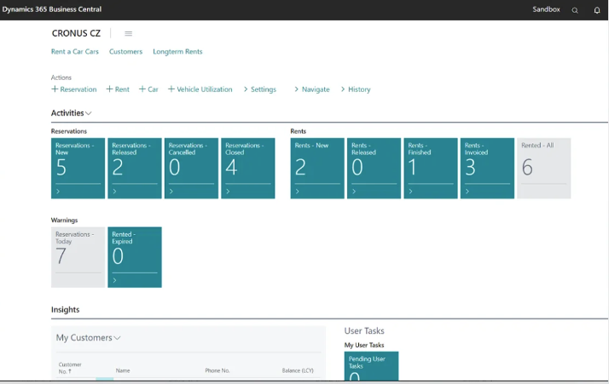Click arrow on Rents - Finished tile
The height and width of the screenshot is (384, 609).
(x=410, y=192)
